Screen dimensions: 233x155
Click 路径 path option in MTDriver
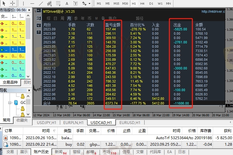(140, 18)
